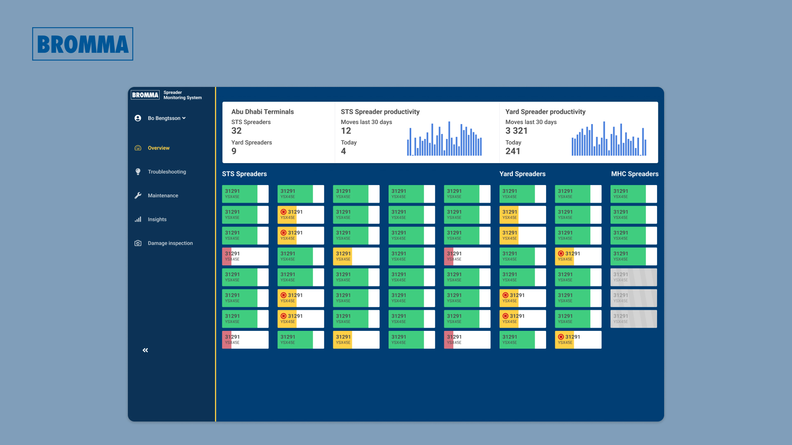Click the large BROMMA logo above the dashboard
This screenshot has width=792, height=445.
(x=82, y=44)
